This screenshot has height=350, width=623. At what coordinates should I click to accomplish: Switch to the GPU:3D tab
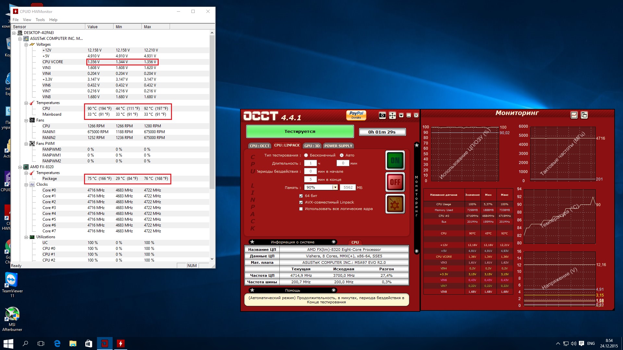tap(312, 146)
